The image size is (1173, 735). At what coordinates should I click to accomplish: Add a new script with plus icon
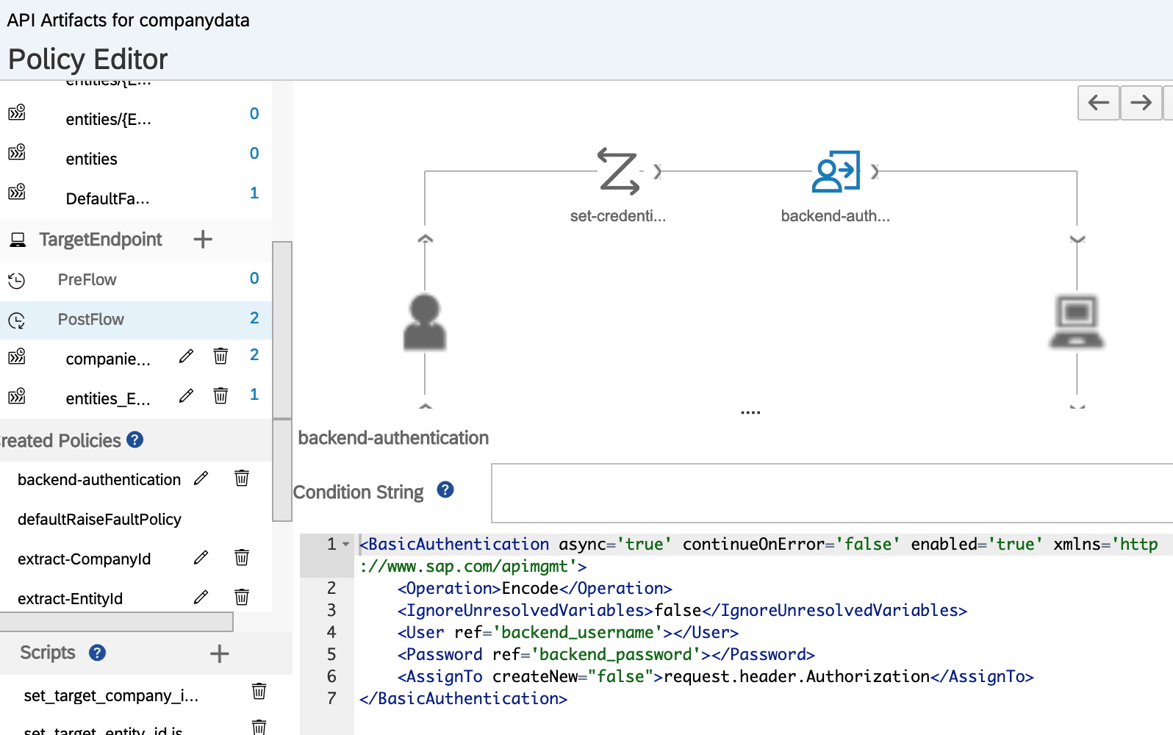pyautogui.click(x=219, y=653)
